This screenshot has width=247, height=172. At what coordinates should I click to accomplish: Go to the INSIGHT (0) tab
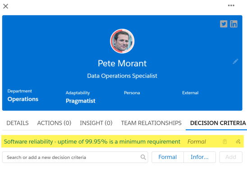(x=96, y=123)
